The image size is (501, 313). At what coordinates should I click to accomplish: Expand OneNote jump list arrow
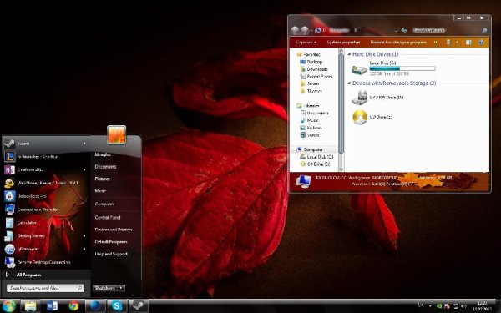click(x=84, y=169)
